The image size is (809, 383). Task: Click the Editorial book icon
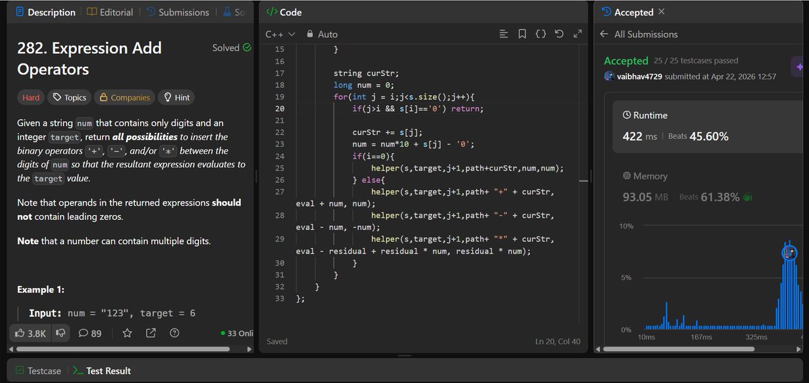pyautogui.click(x=92, y=12)
